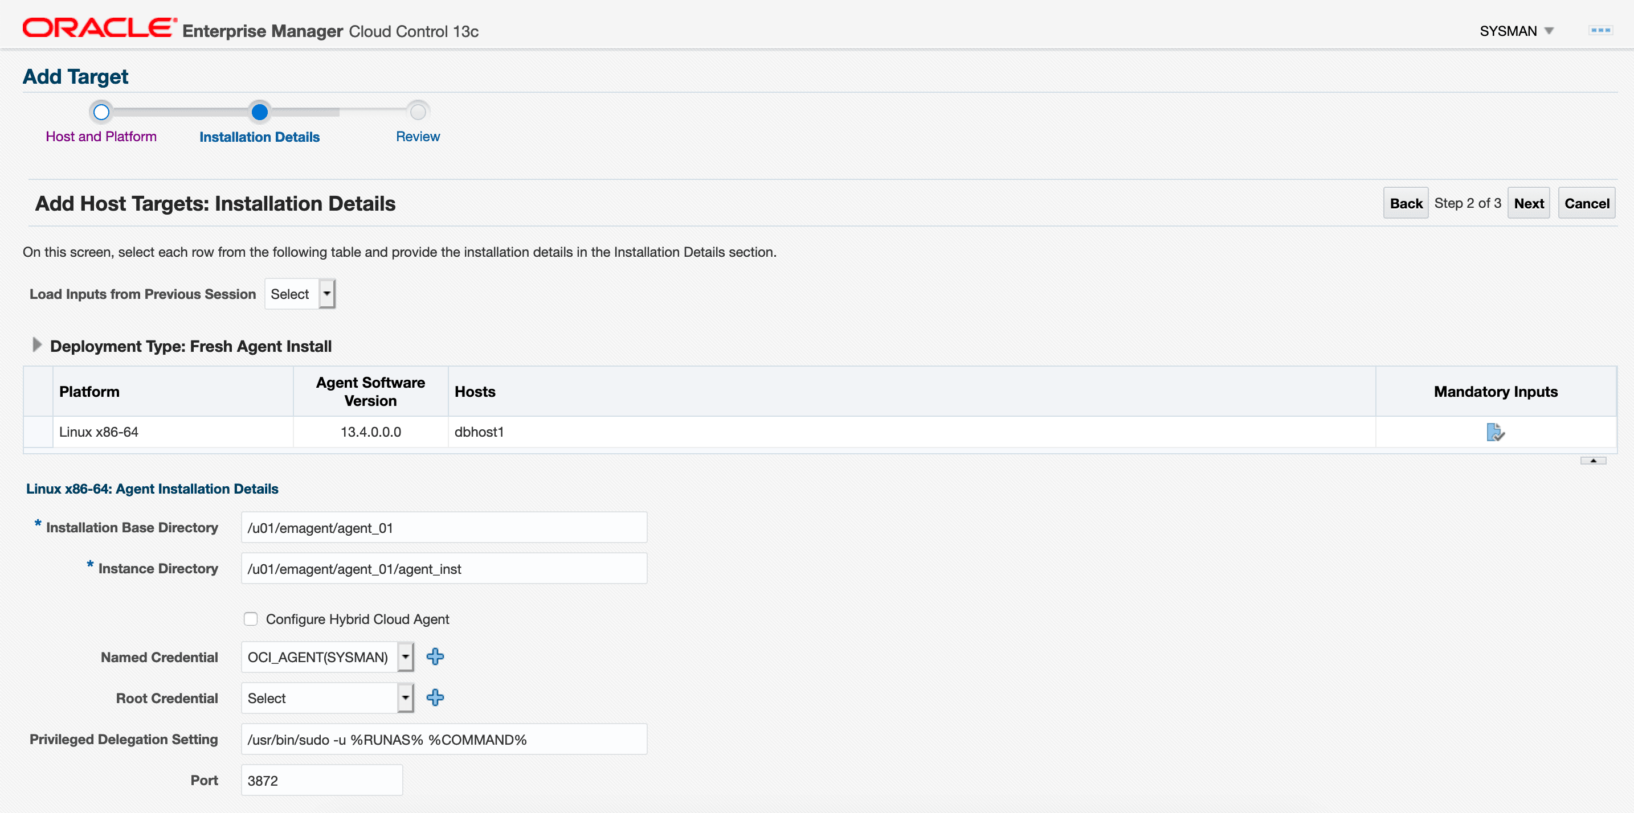Image resolution: width=1634 pixels, height=813 pixels.
Task: Click the Installation Details step circle
Action: [x=259, y=112]
